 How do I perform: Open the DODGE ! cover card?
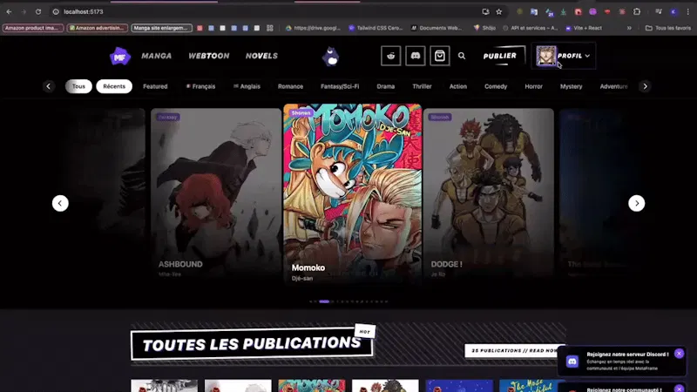point(489,193)
